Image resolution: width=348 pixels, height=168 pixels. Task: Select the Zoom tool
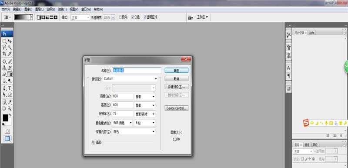pos(10,108)
